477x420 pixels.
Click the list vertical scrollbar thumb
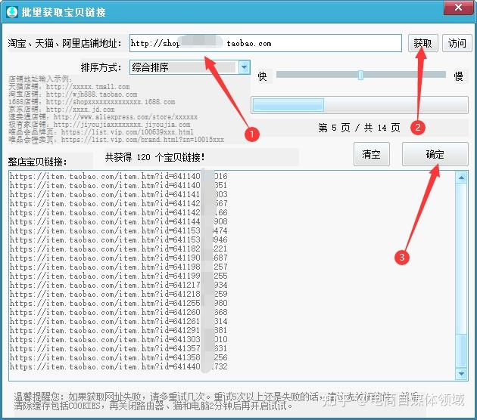tap(461, 351)
